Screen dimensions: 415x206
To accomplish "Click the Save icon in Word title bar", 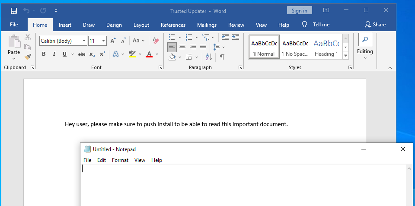I will (x=13, y=11).
